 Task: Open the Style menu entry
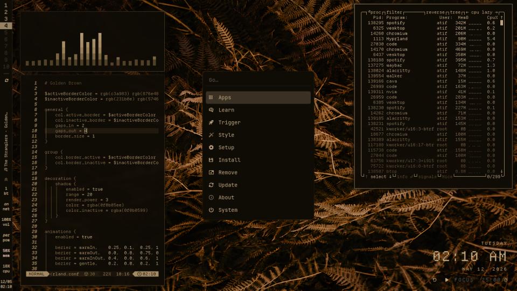pyautogui.click(x=258, y=135)
